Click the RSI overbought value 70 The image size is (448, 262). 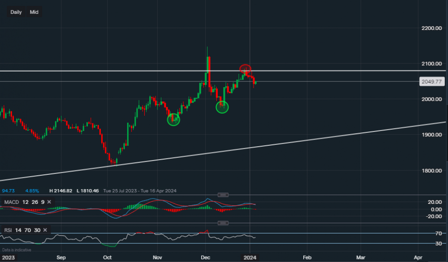(29, 230)
